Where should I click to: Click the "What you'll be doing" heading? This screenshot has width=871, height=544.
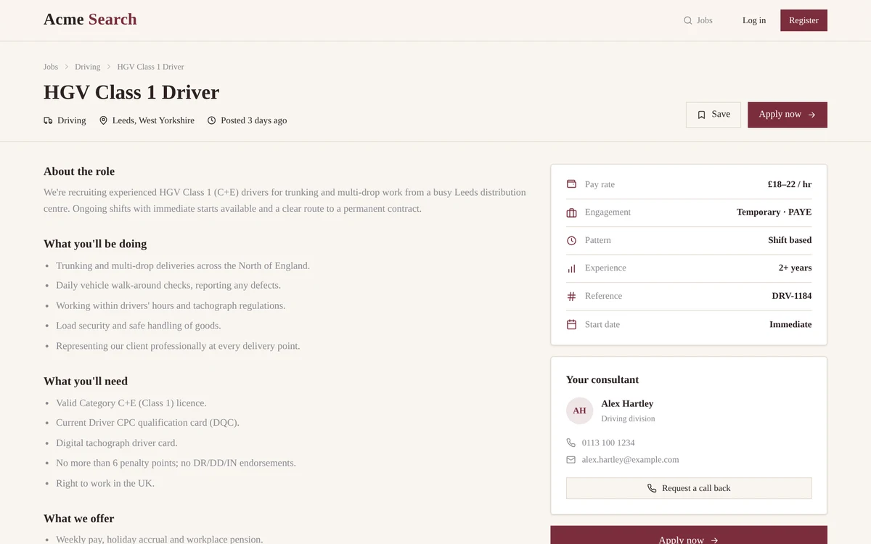(x=95, y=244)
